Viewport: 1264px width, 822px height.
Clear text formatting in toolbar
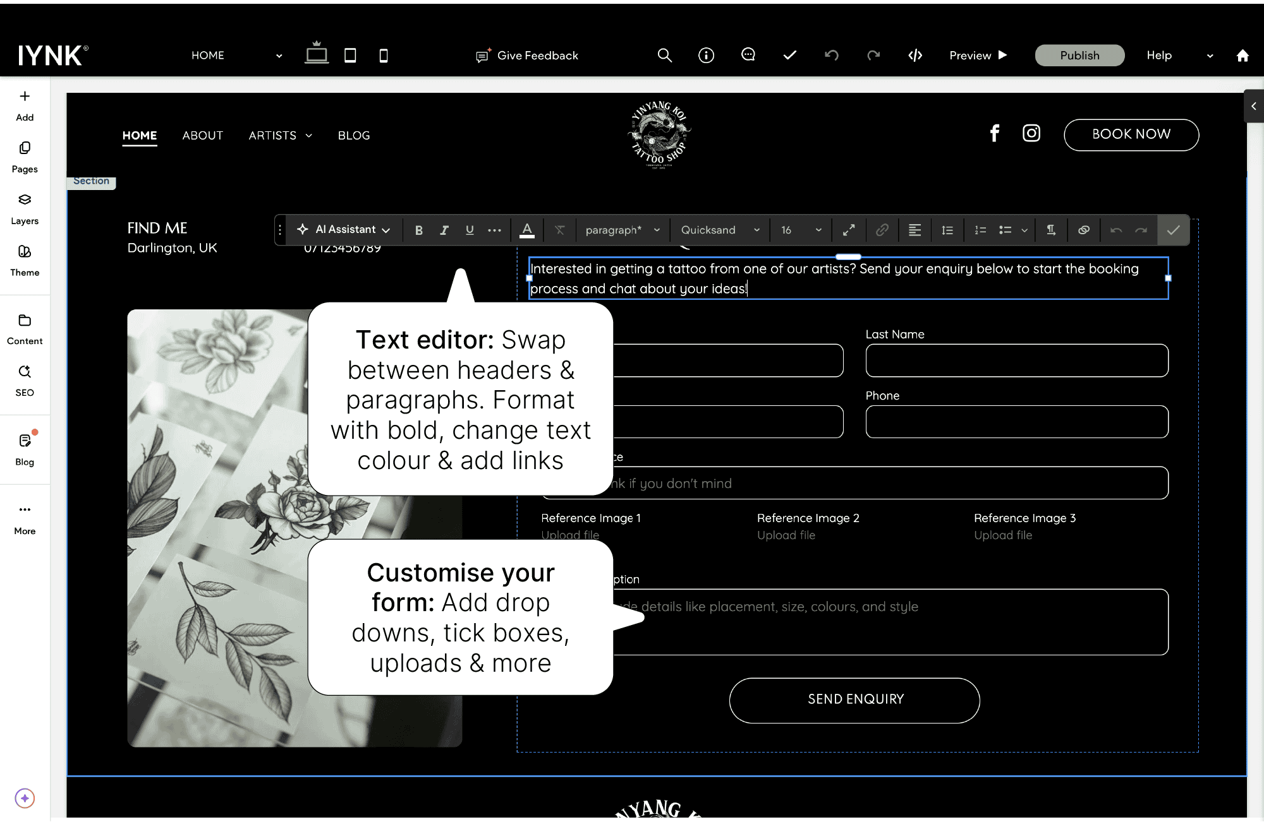coord(559,230)
